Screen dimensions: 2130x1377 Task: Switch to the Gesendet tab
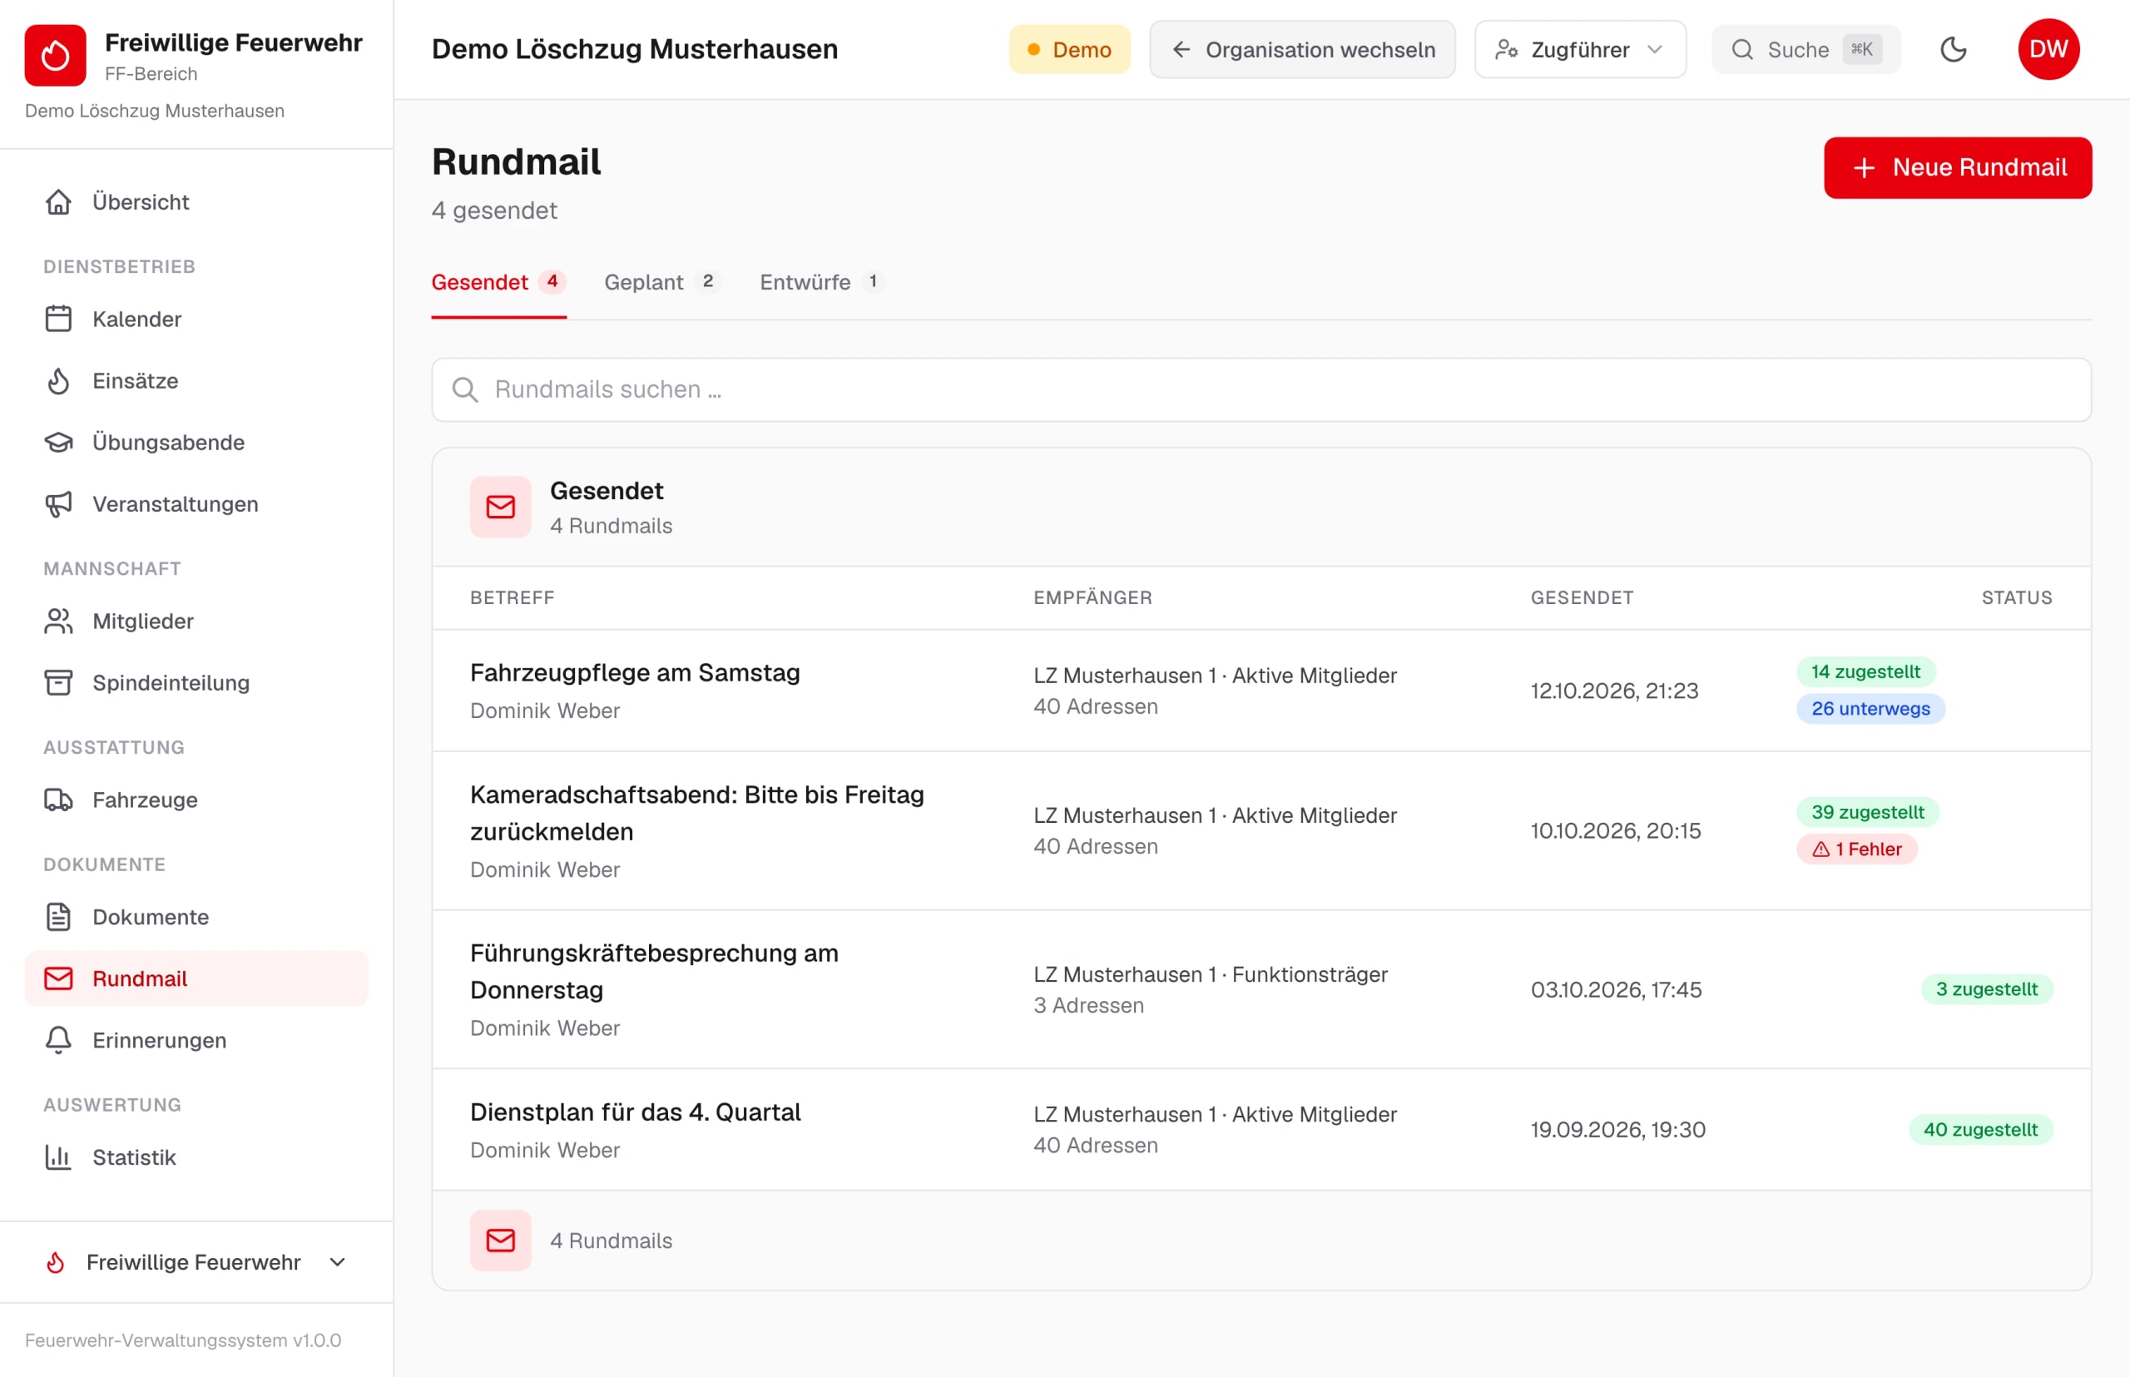pyautogui.click(x=499, y=283)
